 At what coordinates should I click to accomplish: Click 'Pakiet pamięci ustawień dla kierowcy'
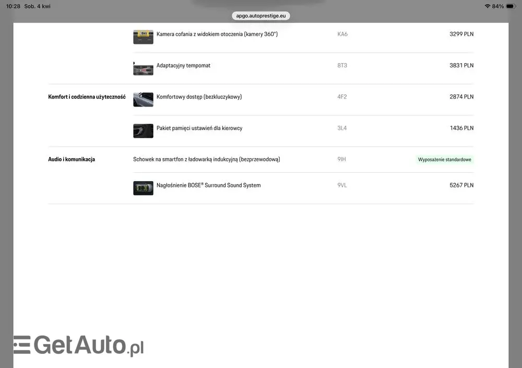pyautogui.click(x=199, y=128)
